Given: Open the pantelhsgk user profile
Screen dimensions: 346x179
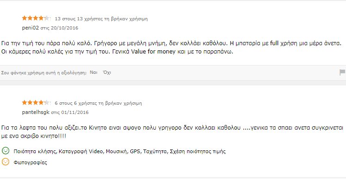Looking at the screenshot, I should (36, 113).
